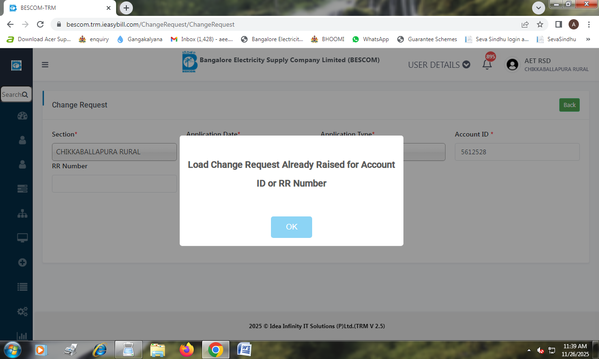Click the plus circle icon in sidebar
This screenshot has height=359, width=599.
tap(22, 262)
